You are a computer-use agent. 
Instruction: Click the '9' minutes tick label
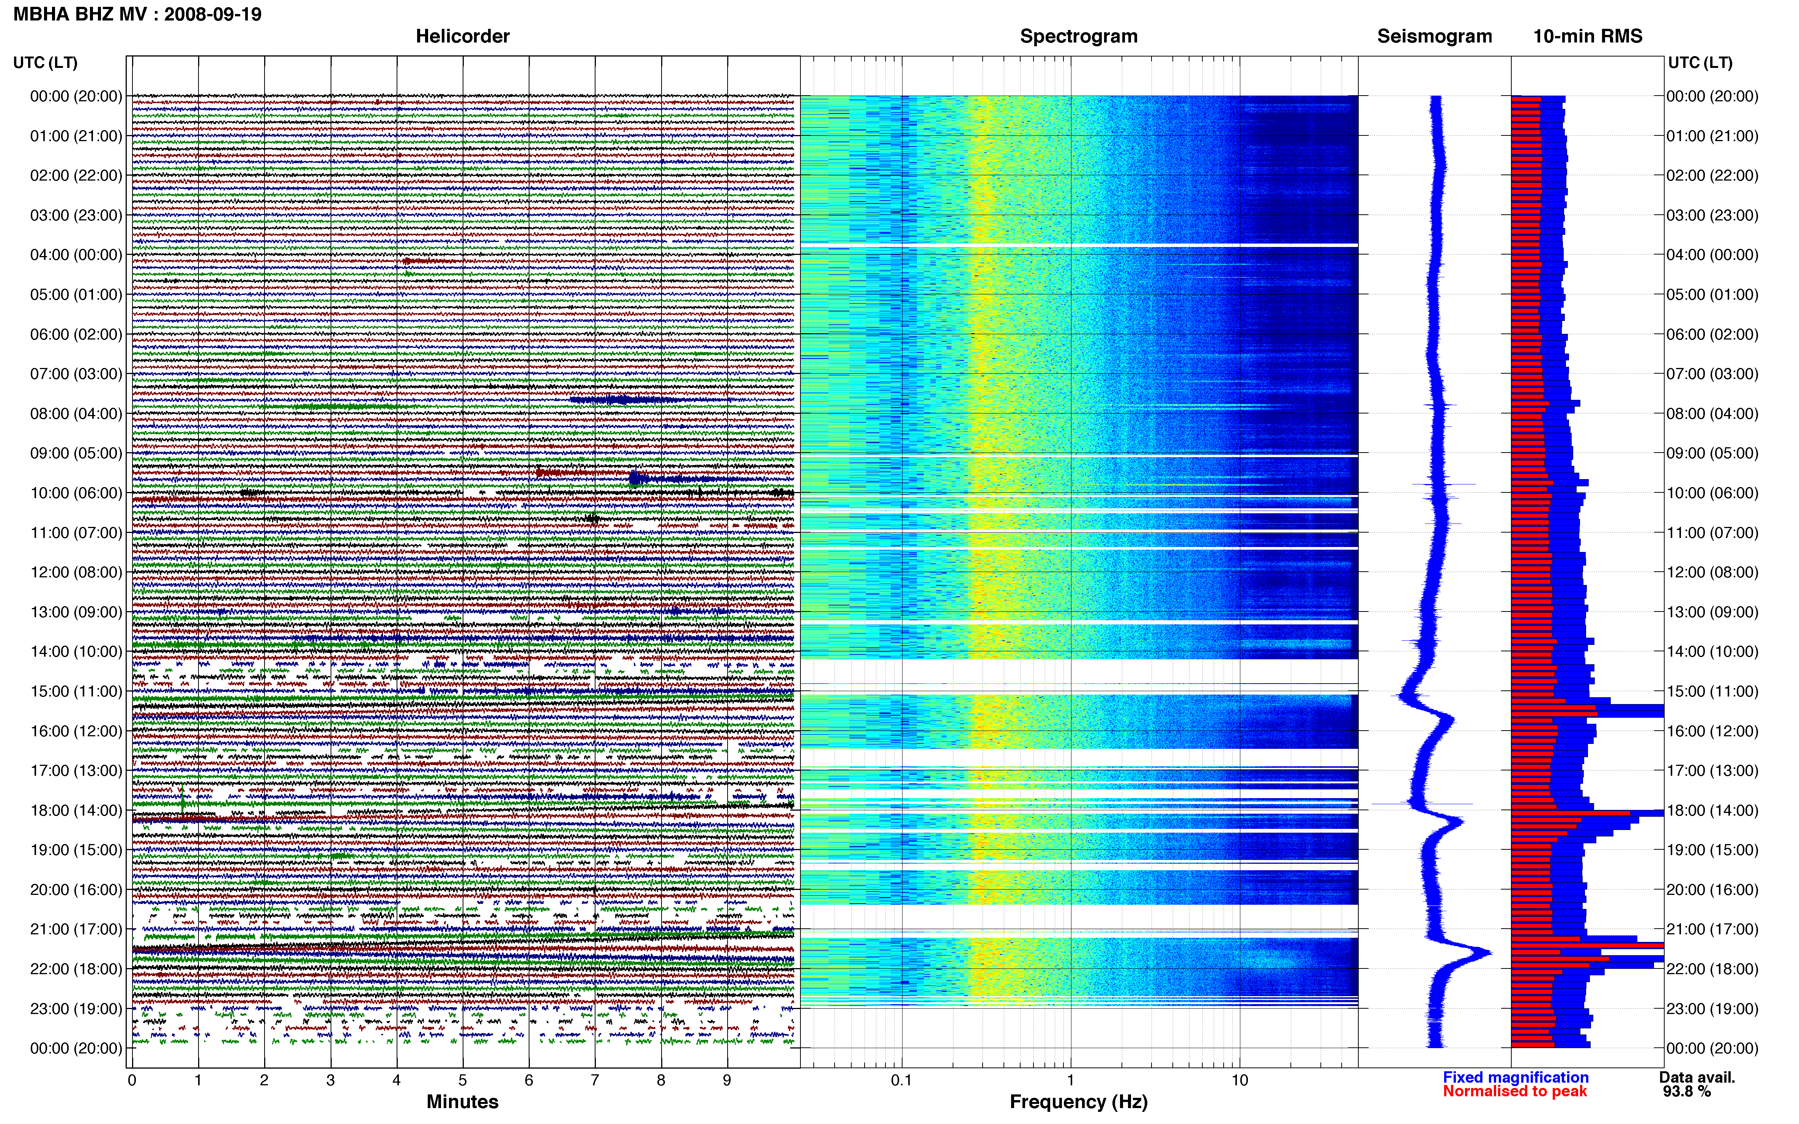tap(727, 1080)
